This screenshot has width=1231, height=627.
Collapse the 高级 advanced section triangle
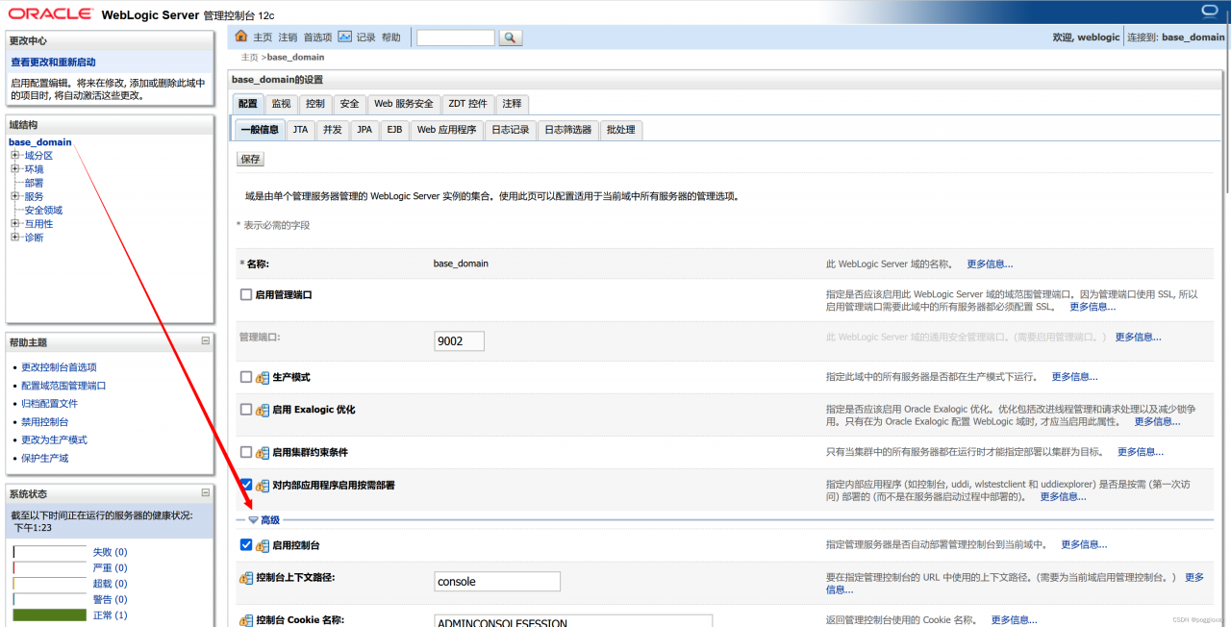254,520
